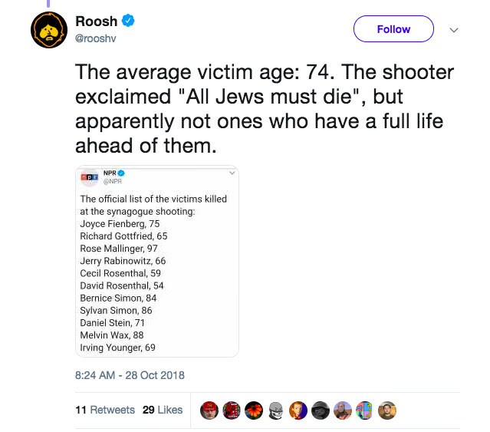Click the NPR logo in the quoted tweet
This screenshot has height=432, width=490.
pos(90,179)
